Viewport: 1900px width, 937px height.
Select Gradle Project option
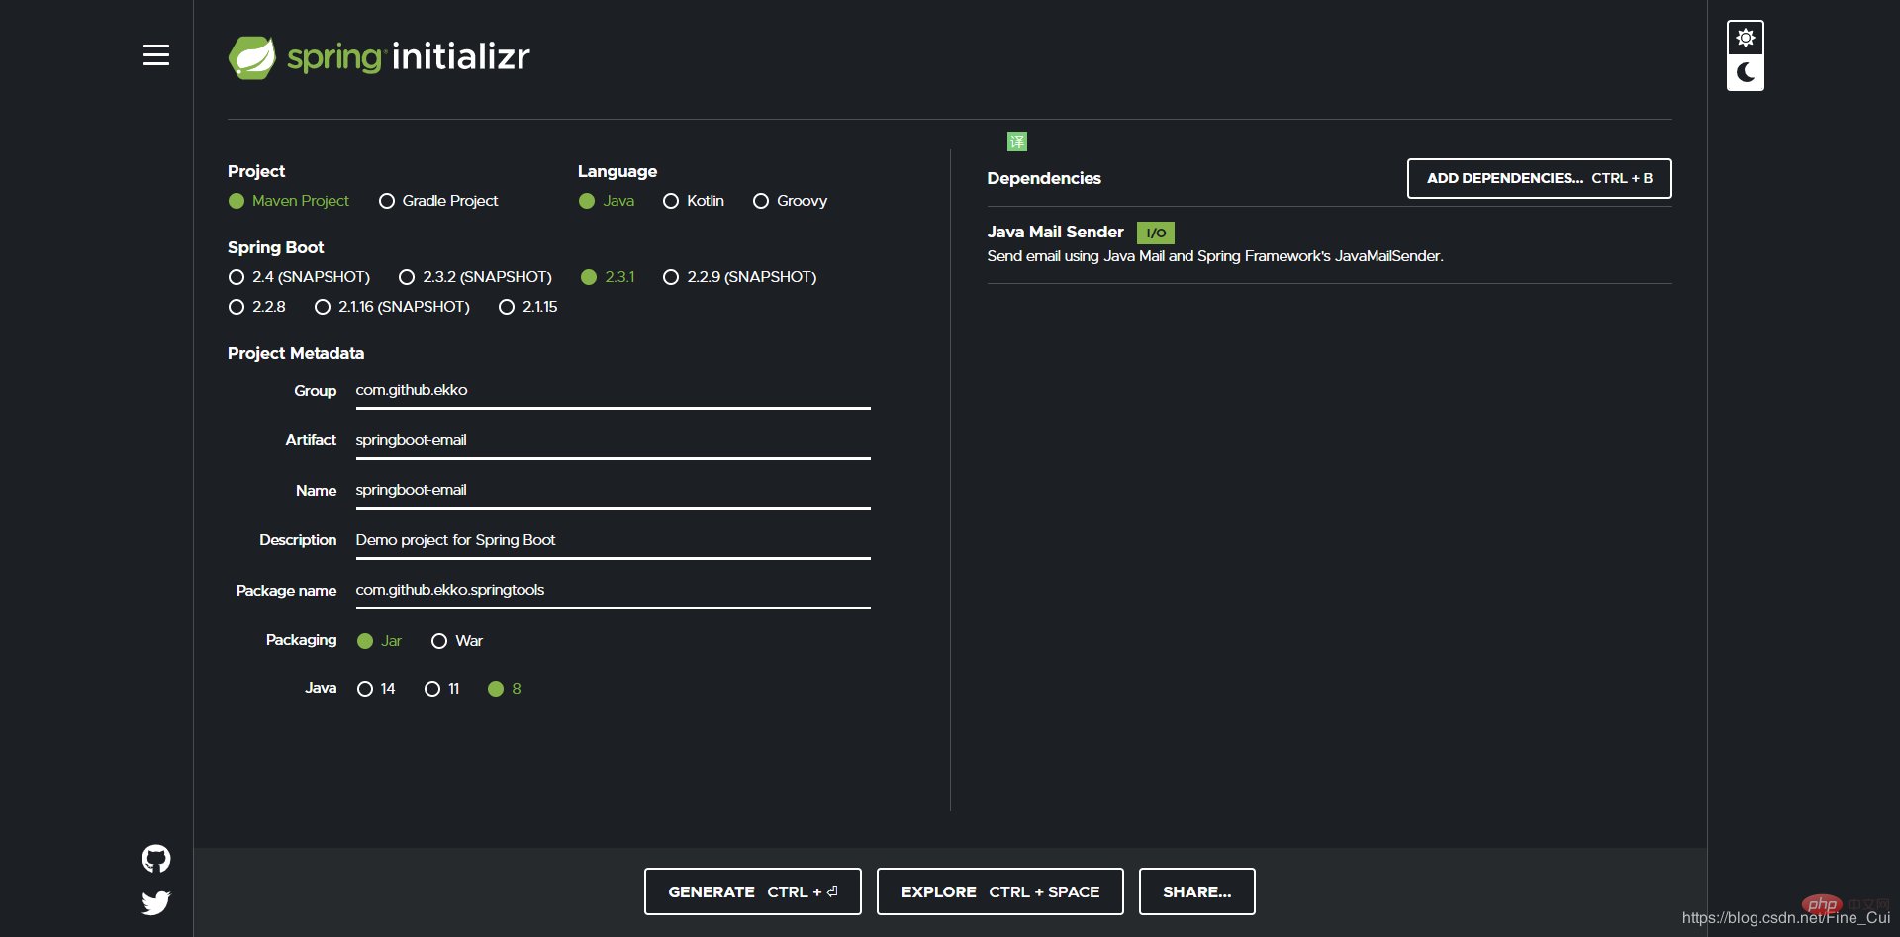pos(438,201)
